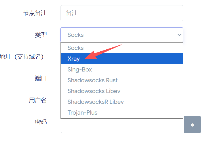This screenshot has height=143, width=213.
Task: Pick Shadowsocks Rust from the list
Action: [93, 80]
